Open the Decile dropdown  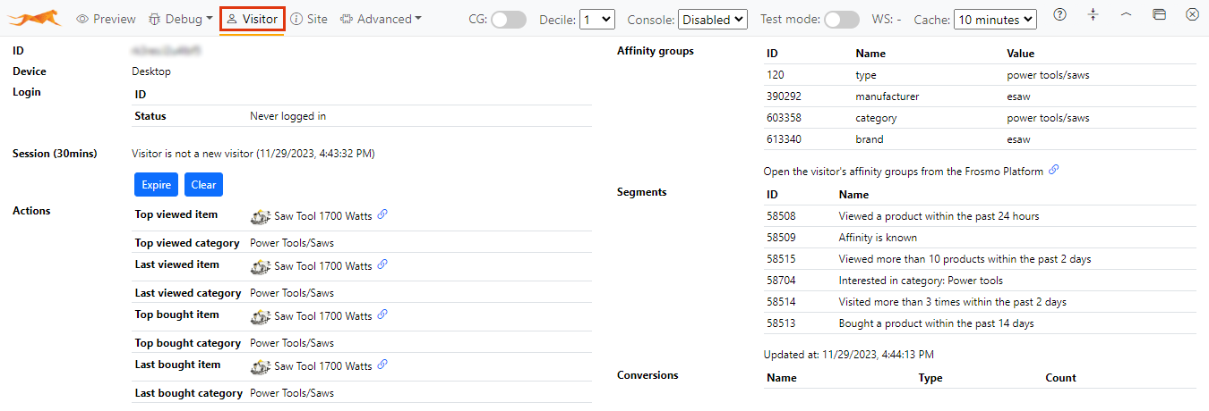coord(596,19)
